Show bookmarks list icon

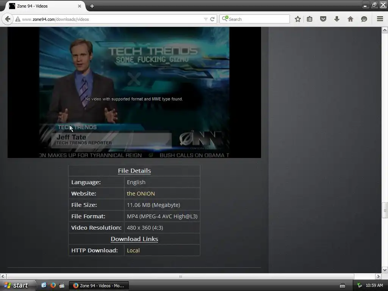310,19
